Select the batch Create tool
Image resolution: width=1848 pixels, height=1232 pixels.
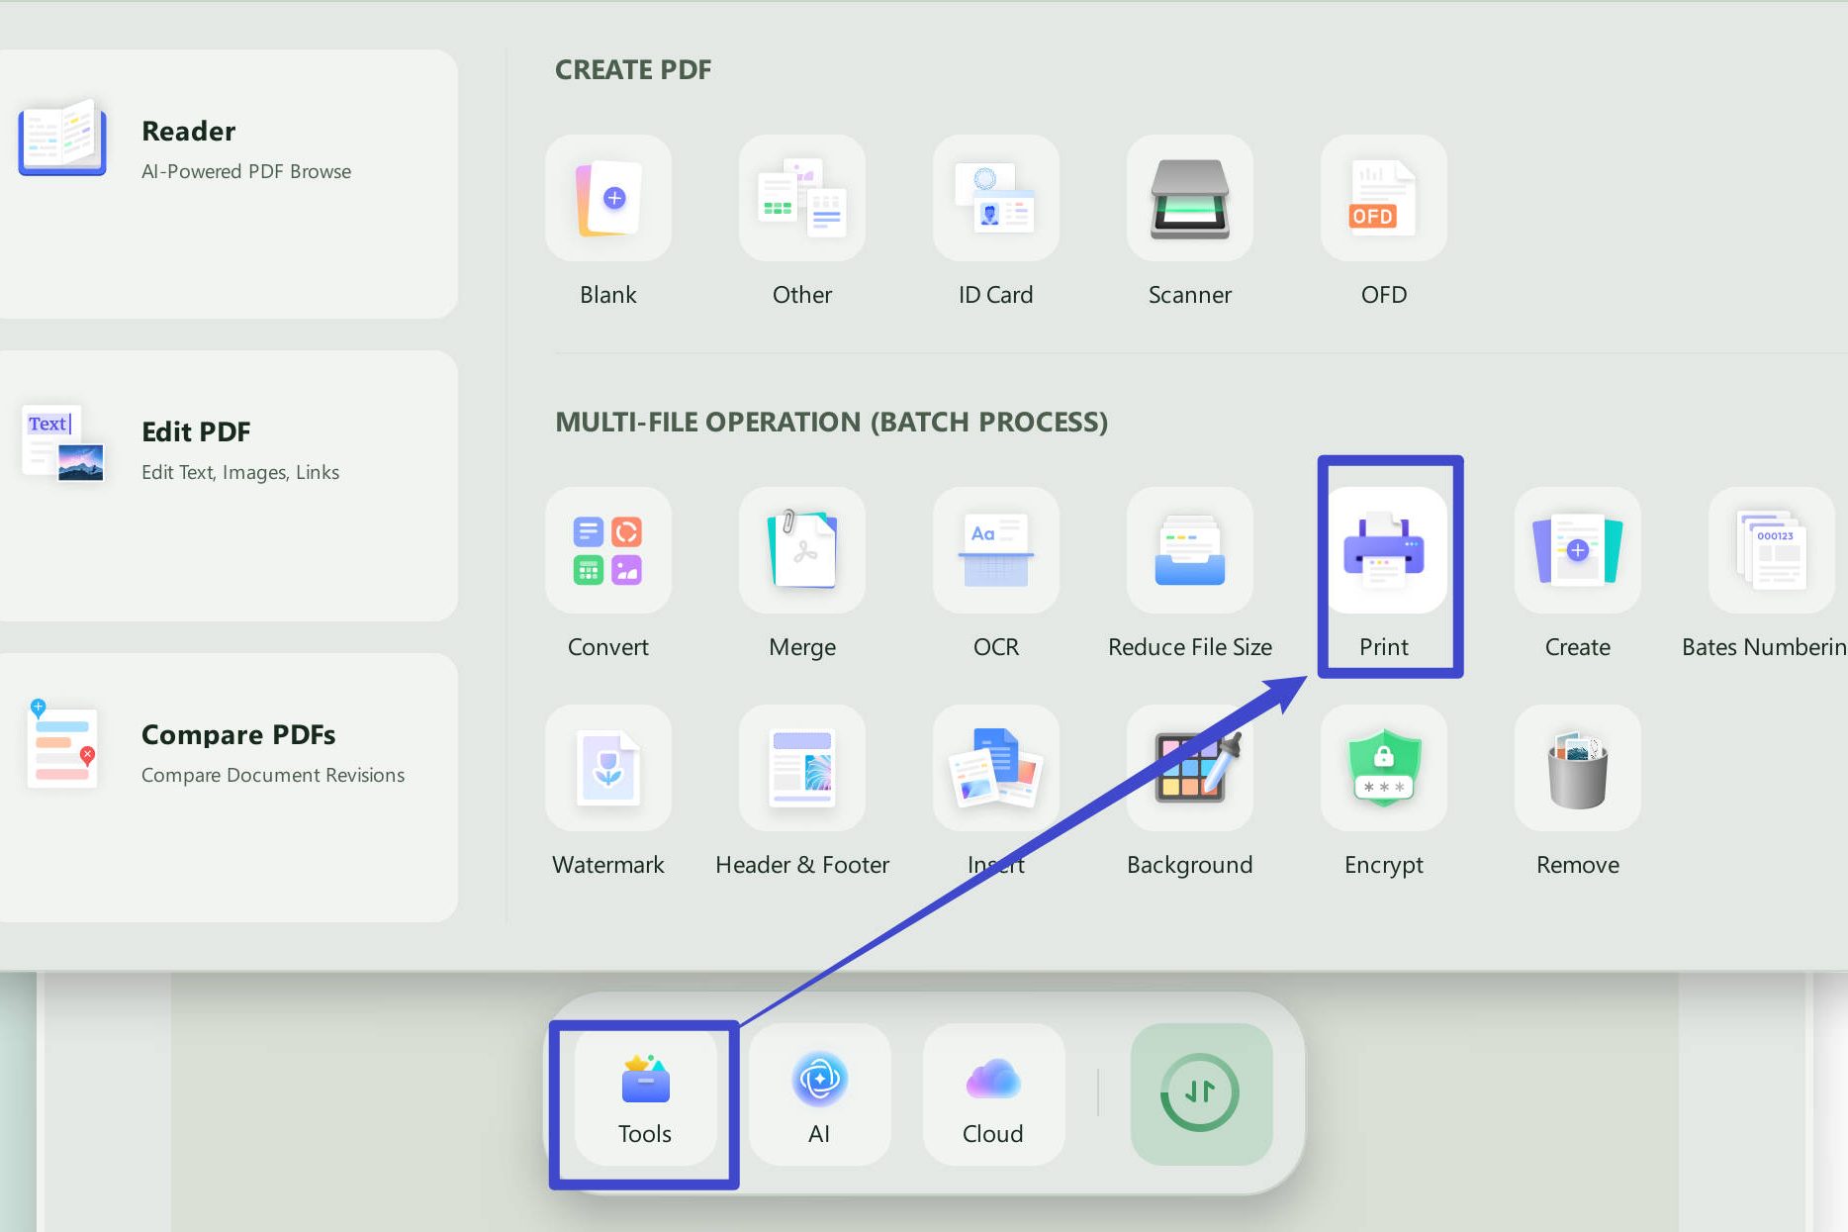[x=1578, y=550]
